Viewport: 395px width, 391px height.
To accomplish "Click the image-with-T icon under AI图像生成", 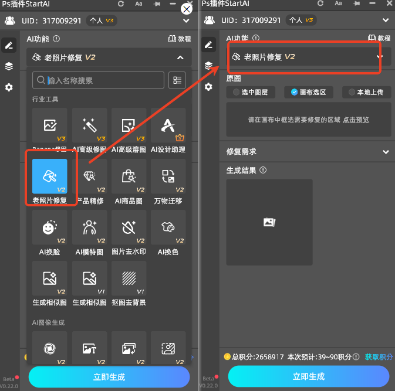I will (x=89, y=348).
